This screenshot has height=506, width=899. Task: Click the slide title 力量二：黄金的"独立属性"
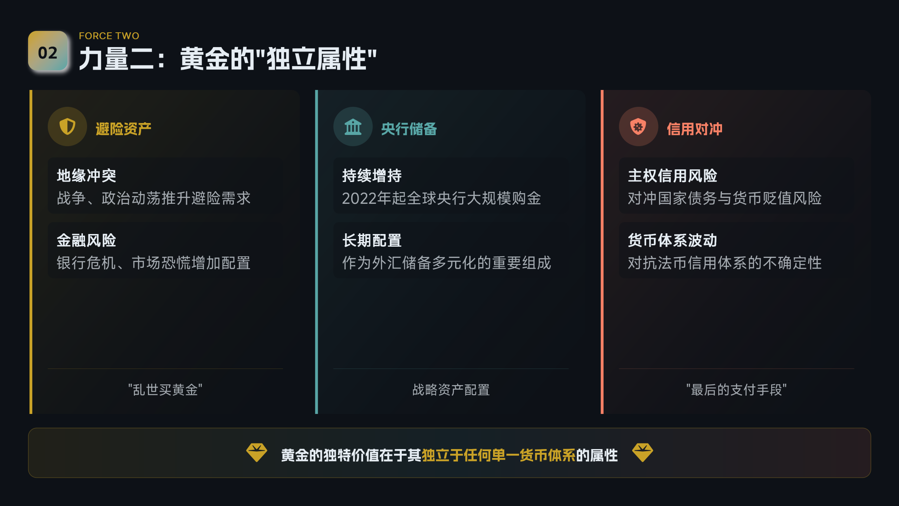228,59
